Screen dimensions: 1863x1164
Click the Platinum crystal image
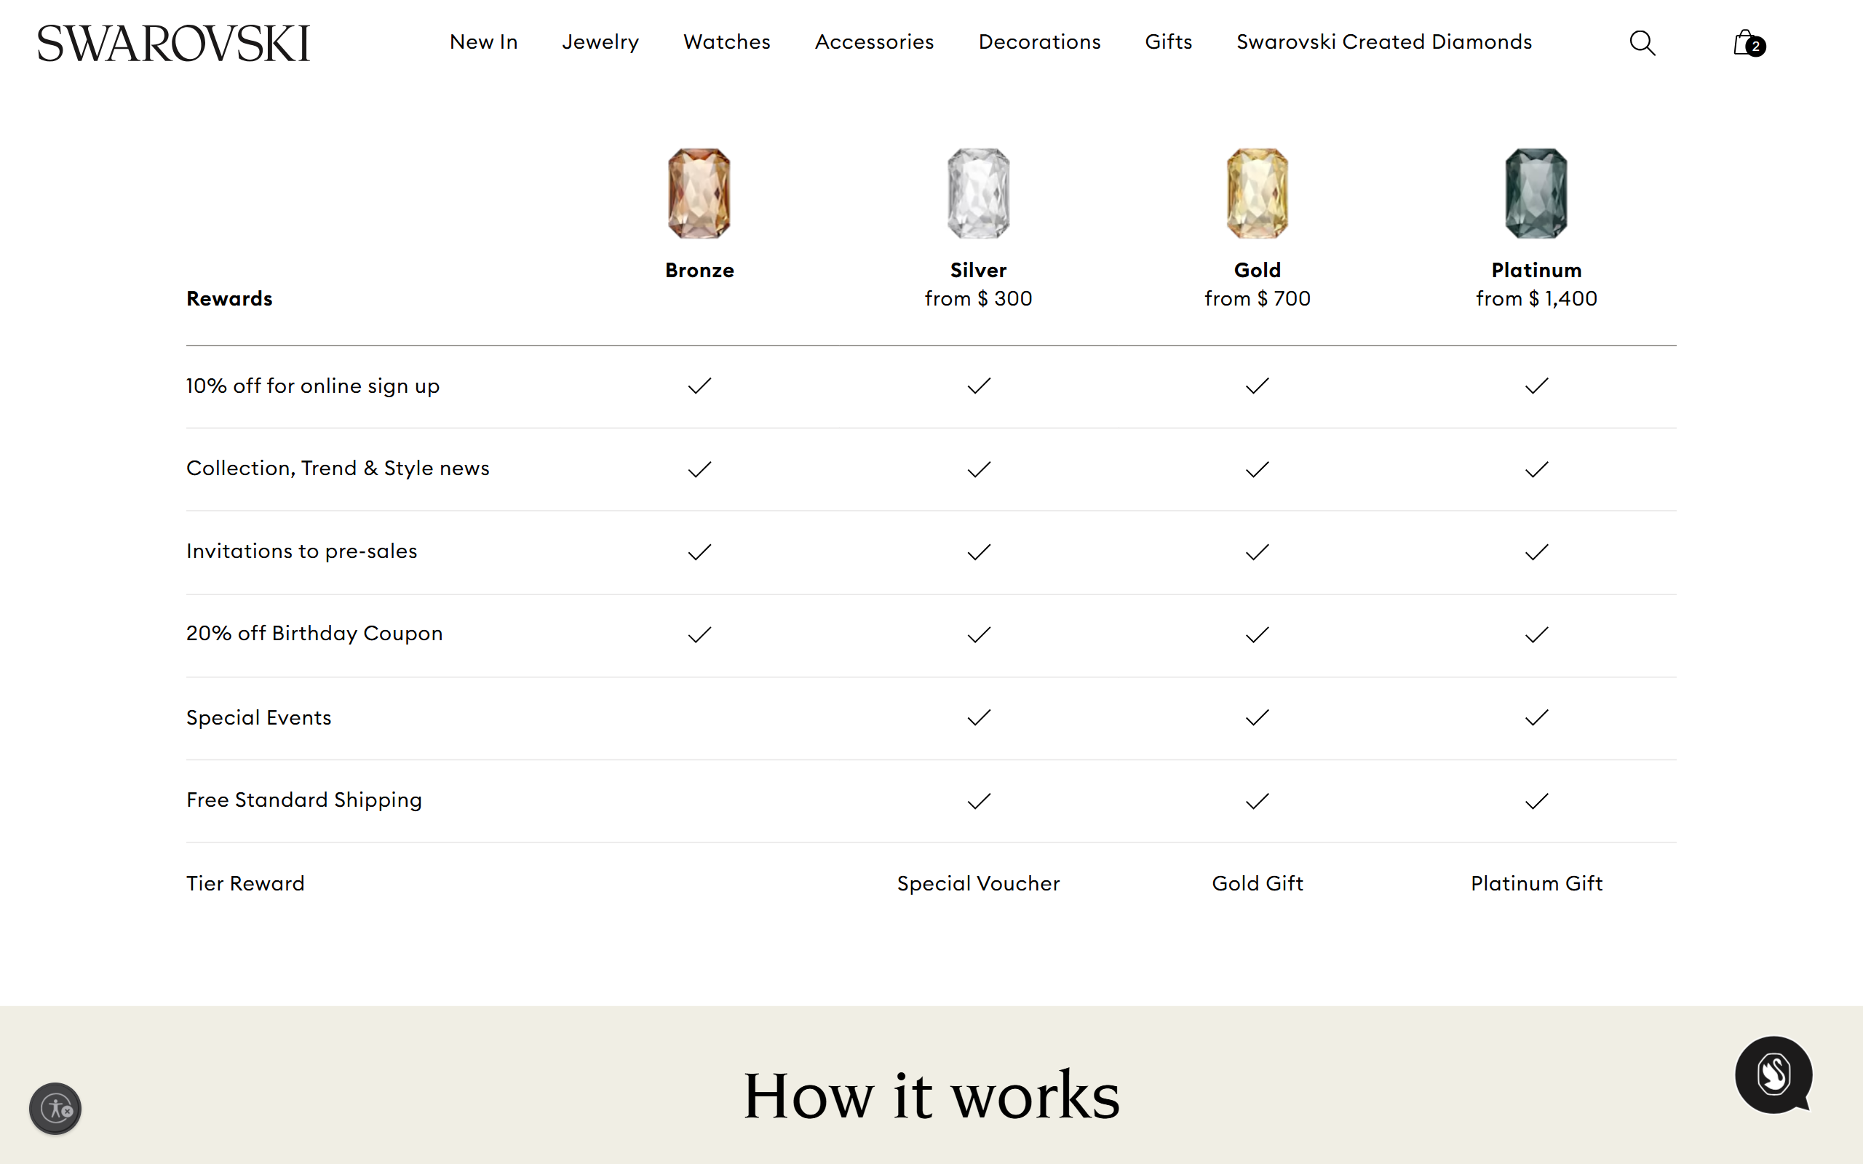(x=1536, y=194)
